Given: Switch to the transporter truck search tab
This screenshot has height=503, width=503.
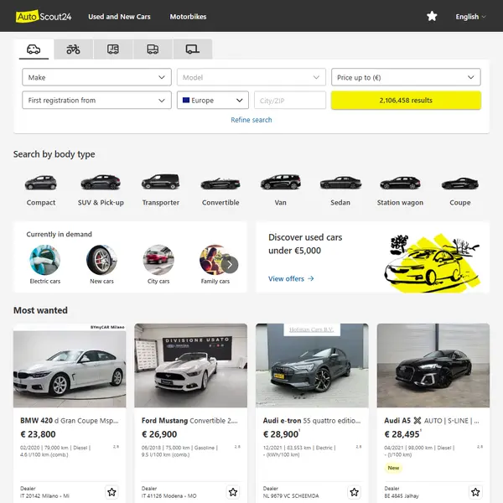Looking at the screenshot, I should coord(153,49).
